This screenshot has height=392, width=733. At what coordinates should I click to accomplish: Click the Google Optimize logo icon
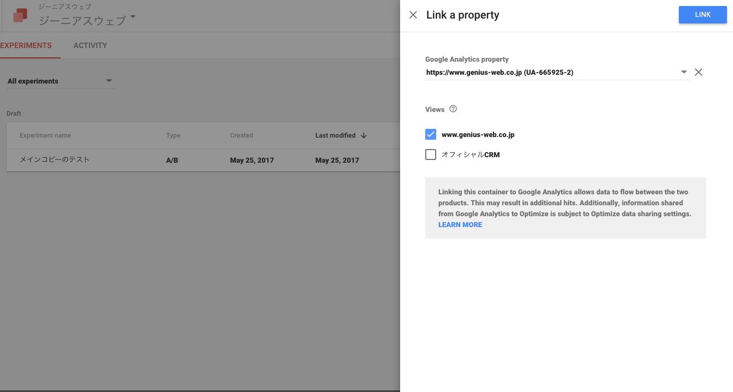20,15
